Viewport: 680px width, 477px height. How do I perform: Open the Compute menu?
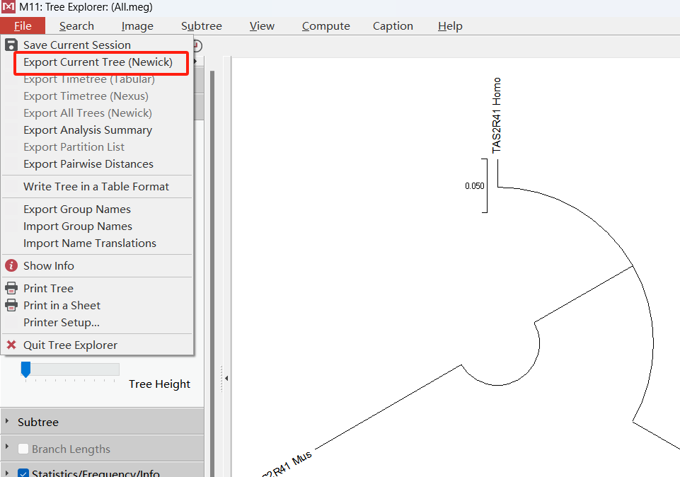(326, 26)
